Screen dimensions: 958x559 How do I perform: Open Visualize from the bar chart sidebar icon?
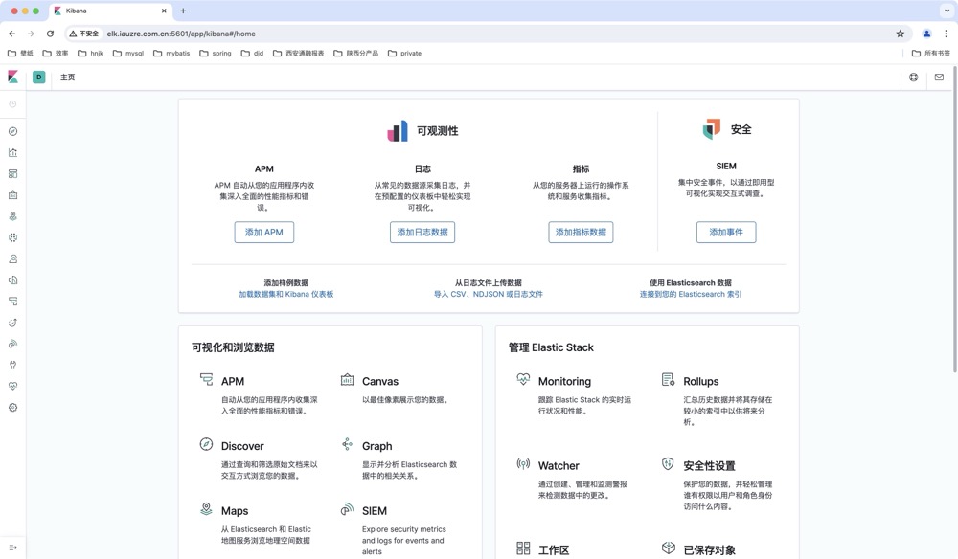13,152
